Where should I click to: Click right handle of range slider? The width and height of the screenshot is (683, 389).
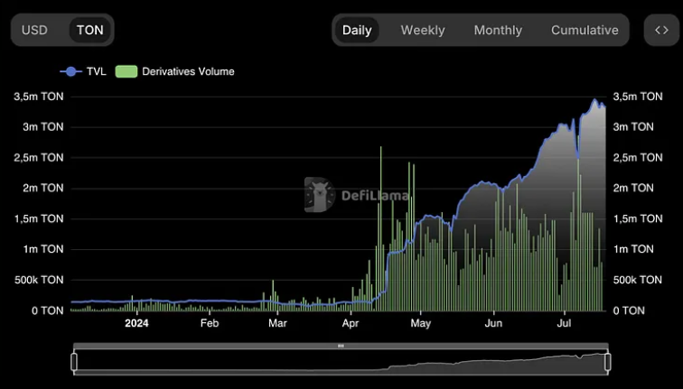tap(608, 362)
